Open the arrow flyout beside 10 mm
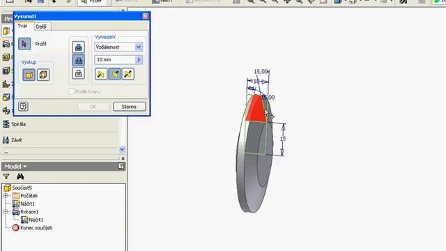Screen dimensions: 446x251 tap(139, 60)
